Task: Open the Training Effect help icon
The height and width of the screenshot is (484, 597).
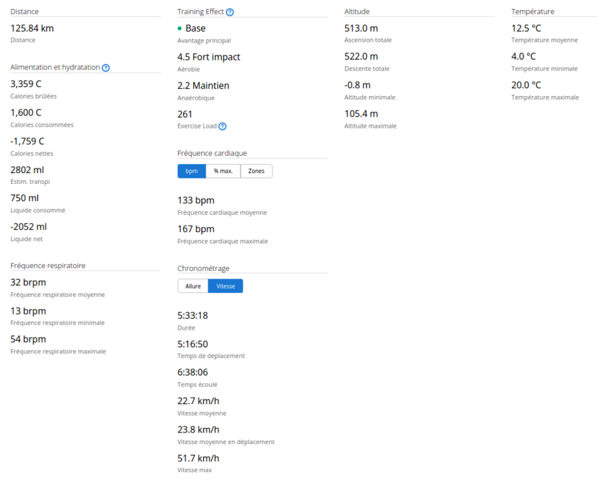Action: [230, 12]
